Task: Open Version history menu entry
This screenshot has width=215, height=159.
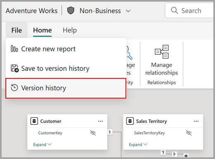Action: point(66,88)
